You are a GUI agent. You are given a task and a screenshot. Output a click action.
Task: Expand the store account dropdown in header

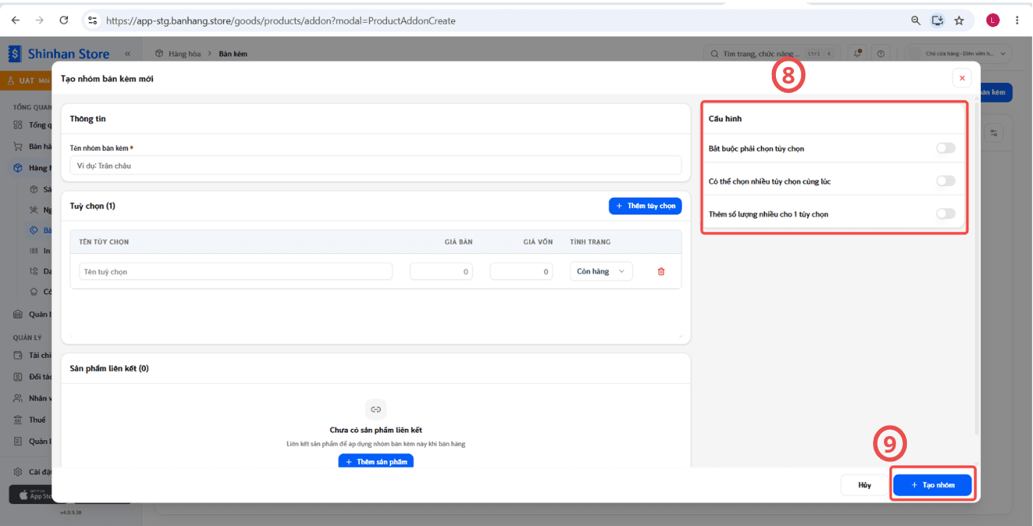pyautogui.click(x=959, y=54)
